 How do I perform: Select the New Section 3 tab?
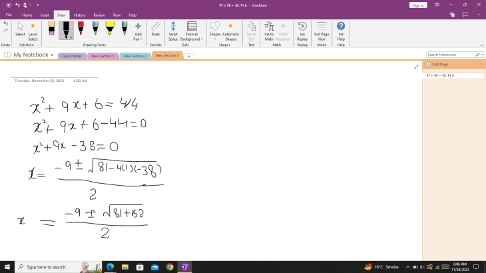[167, 55]
